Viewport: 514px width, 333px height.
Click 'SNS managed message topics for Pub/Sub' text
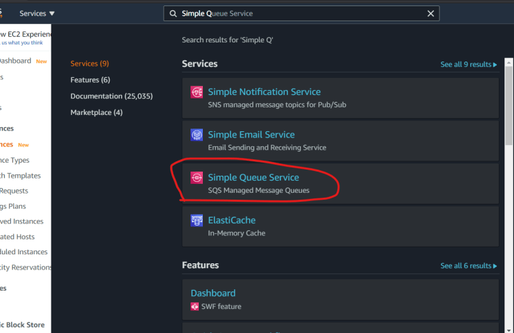pos(277,105)
